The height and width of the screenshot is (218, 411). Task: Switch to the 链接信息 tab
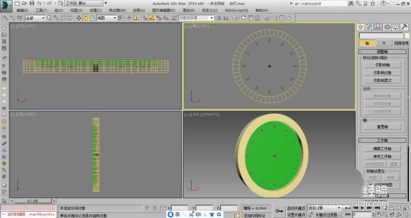(x=401, y=43)
